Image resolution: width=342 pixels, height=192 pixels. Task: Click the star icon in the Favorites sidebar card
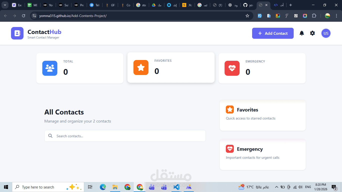point(230,109)
